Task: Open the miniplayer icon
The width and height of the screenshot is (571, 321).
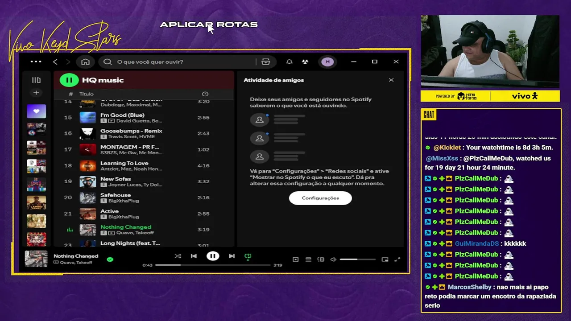Action: (385, 259)
